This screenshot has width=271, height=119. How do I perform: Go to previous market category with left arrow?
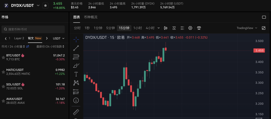(6, 38)
